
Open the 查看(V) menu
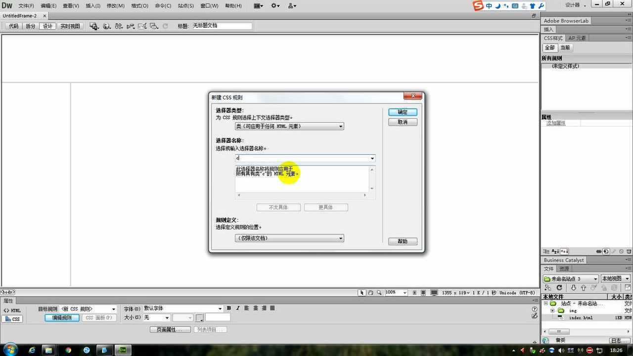pos(71,5)
